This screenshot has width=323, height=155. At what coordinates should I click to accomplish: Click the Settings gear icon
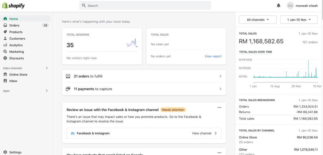coord(5,152)
